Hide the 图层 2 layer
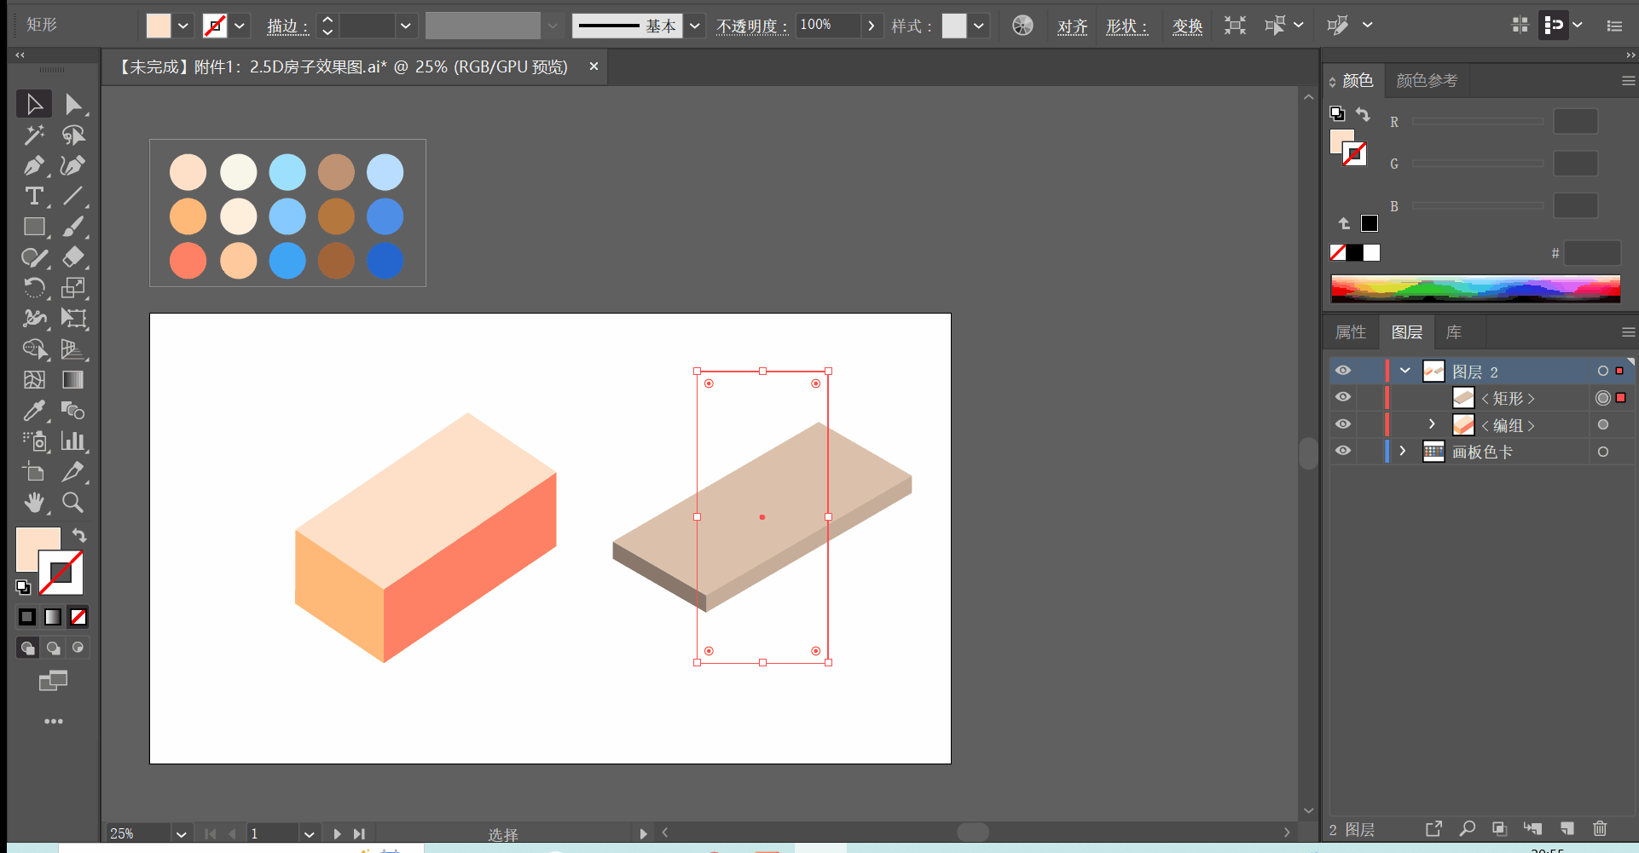Viewport: 1639px width, 853px height. (1343, 371)
